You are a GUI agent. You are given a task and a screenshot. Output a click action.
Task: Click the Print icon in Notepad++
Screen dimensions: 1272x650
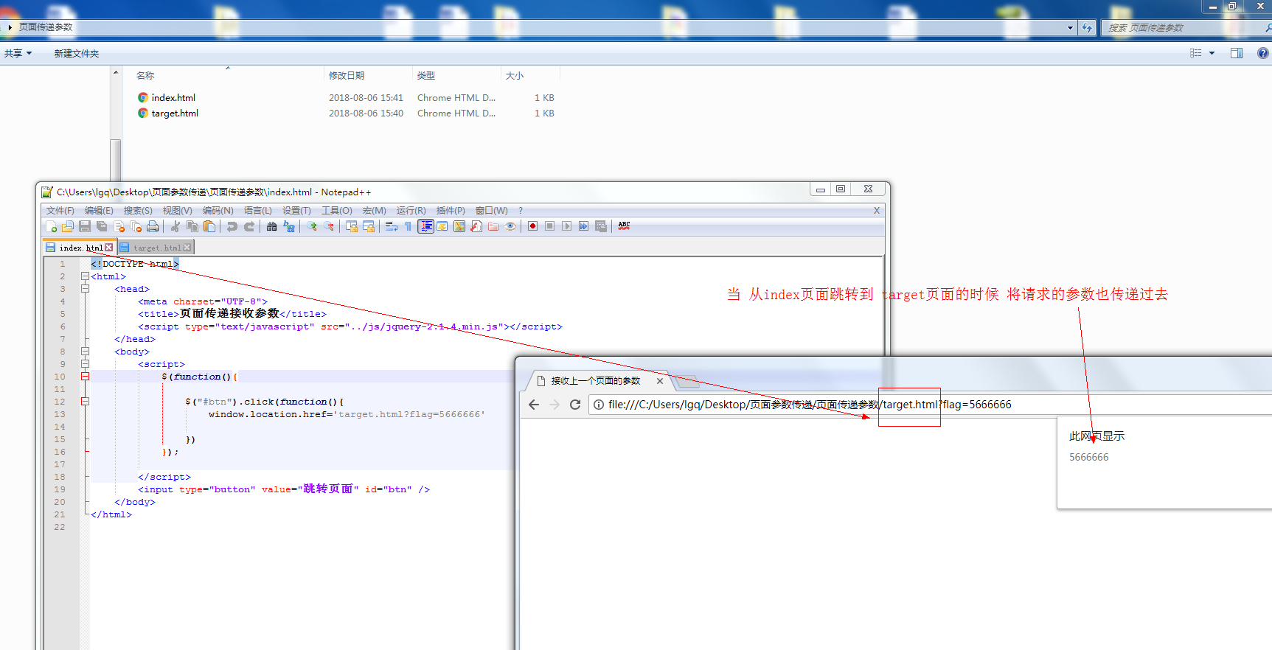coord(153,226)
